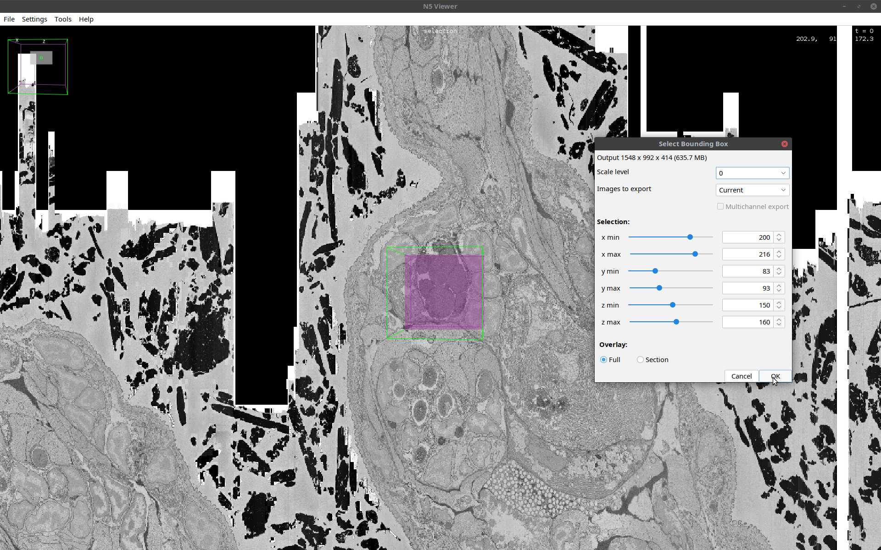Screen dimensions: 881x550
Task: Open the Scale level dropdown
Action: pos(753,173)
